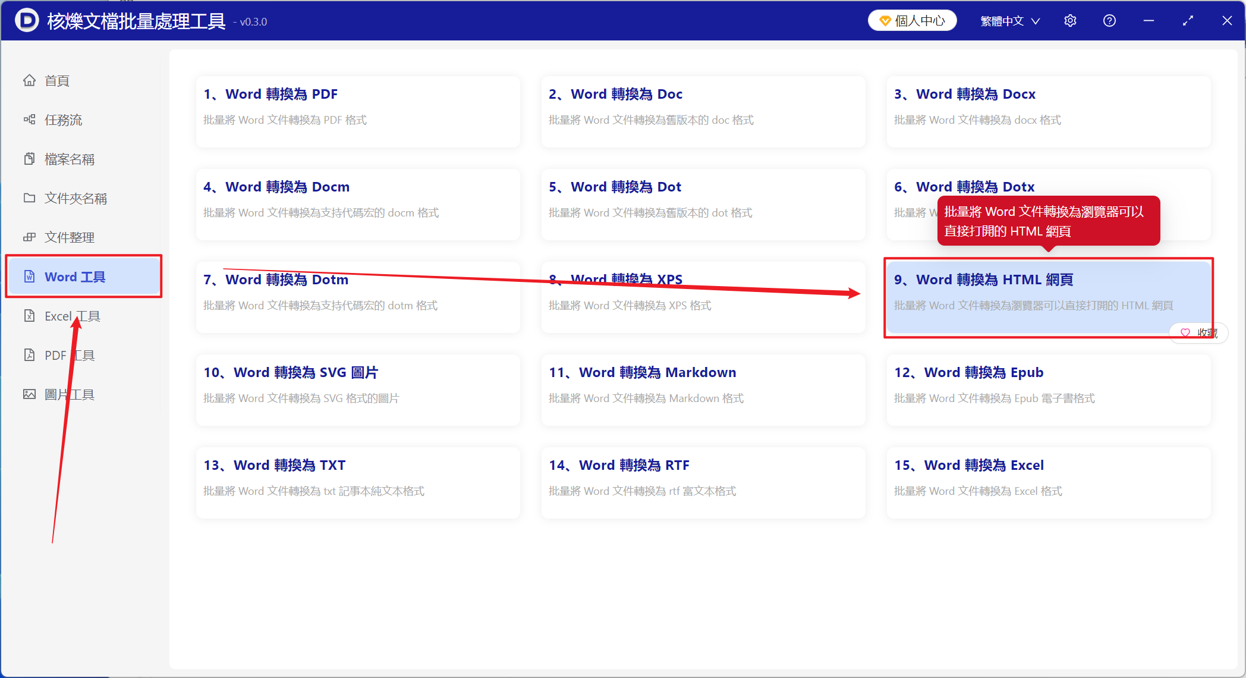Click the folder icon beside 文件夾名稱

coord(29,198)
